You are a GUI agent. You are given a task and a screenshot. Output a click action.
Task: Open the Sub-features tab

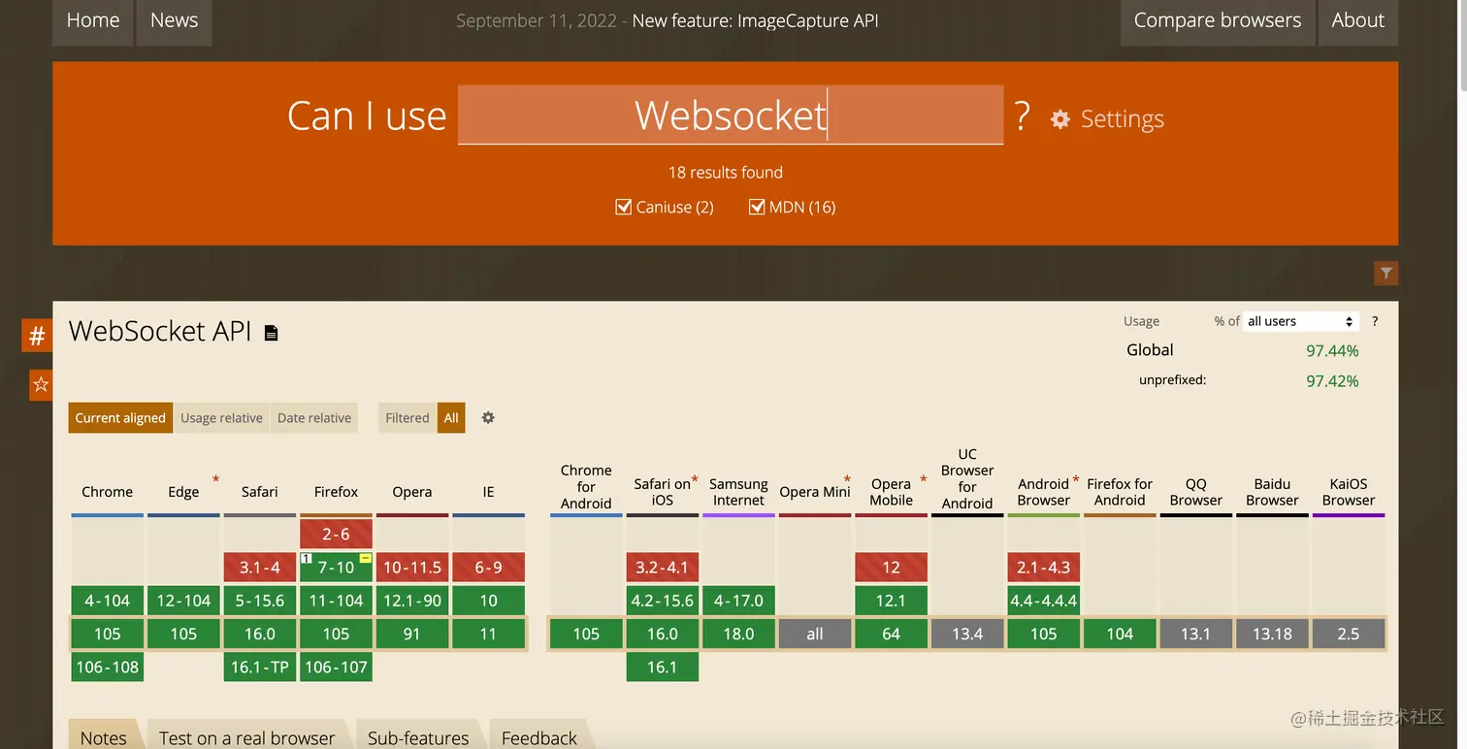[418, 737]
